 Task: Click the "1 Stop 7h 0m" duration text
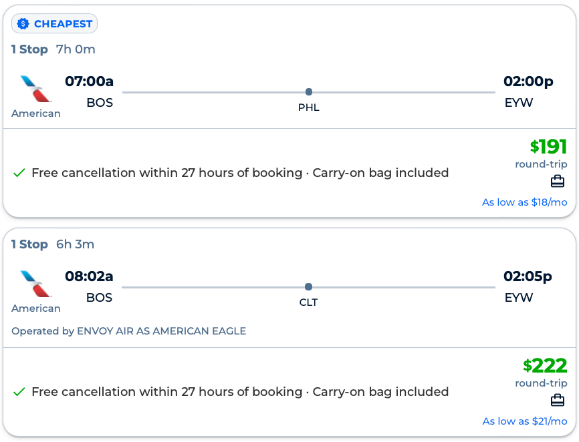[53, 49]
